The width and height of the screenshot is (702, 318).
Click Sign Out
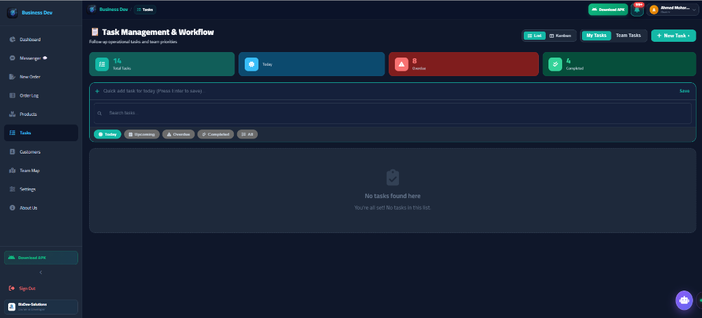pyautogui.click(x=23, y=289)
